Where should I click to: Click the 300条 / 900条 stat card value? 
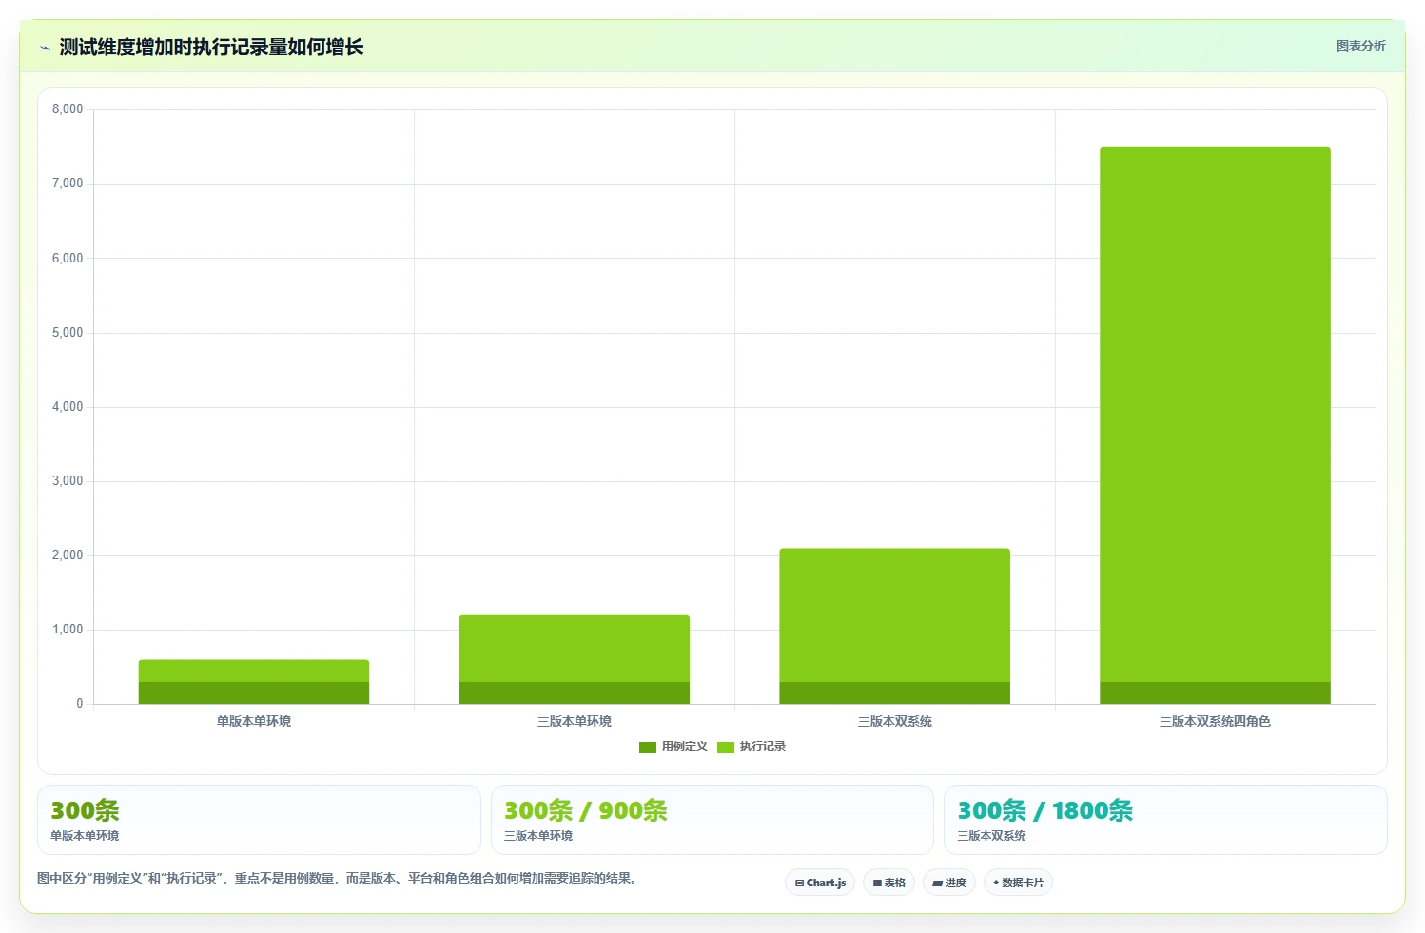[586, 810]
